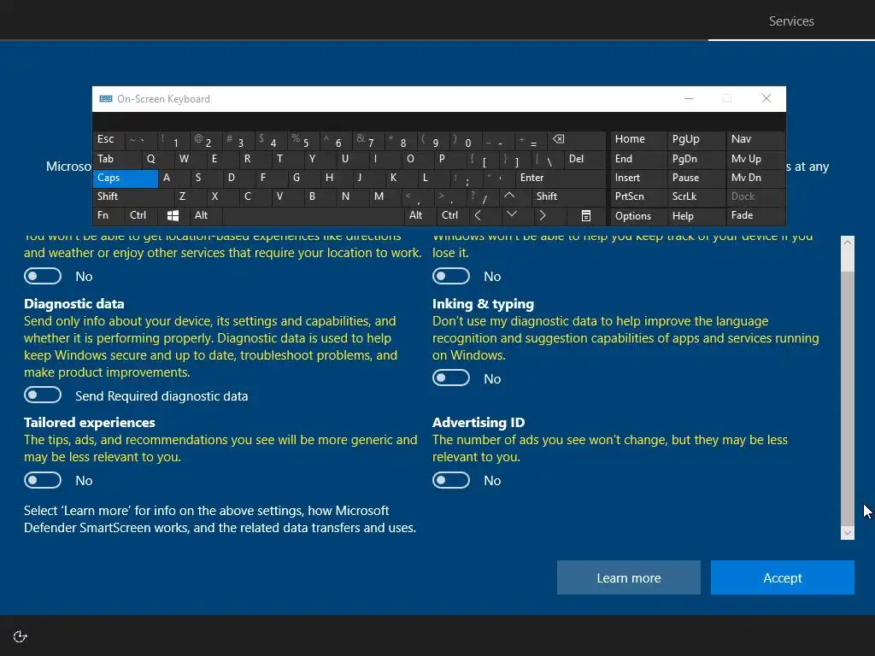Click the Nav key
The height and width of the screenshot is (656, 875).
(755, 139)
